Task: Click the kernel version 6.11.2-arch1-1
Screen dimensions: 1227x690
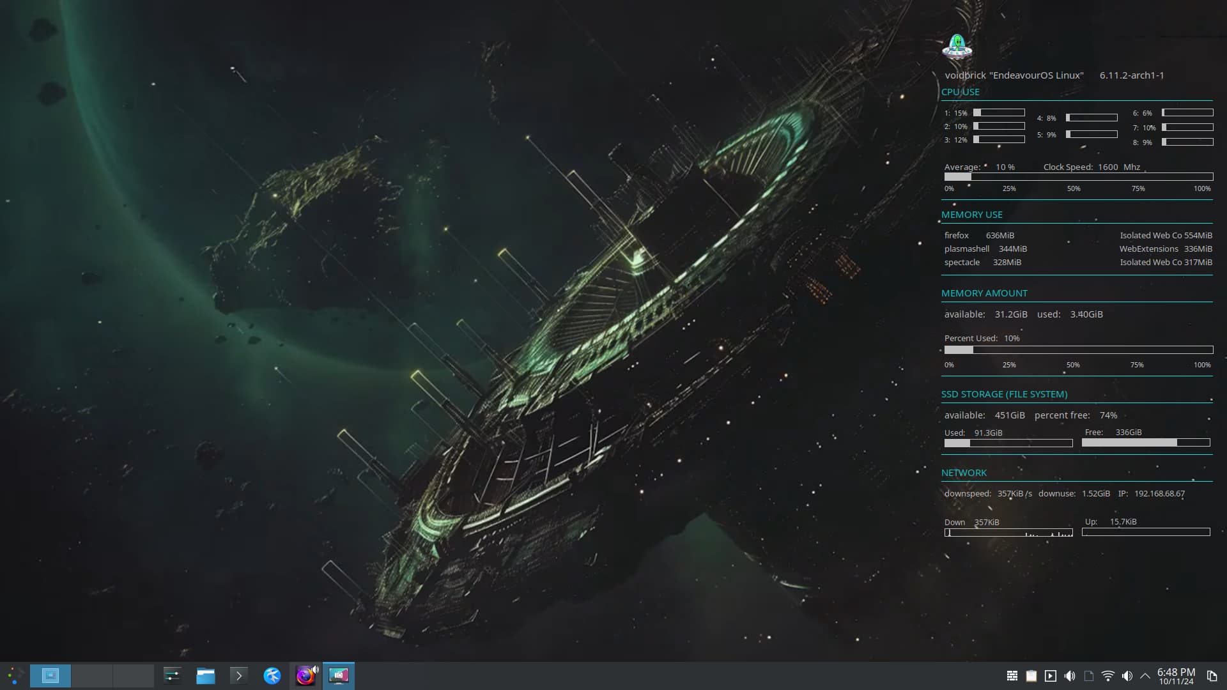Action: tap(1132, 75)
